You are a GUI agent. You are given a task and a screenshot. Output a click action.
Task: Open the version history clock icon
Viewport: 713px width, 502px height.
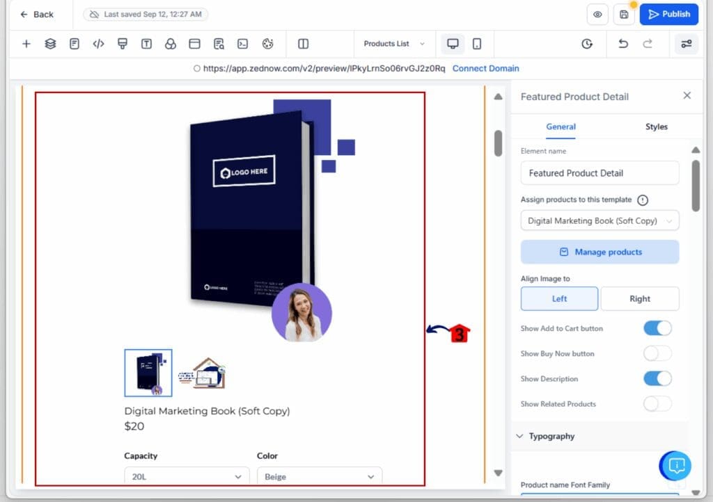pyautogui.click(x=587, y=43)
